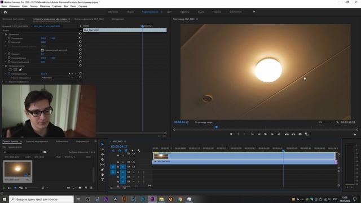This screenshot has width=361, height=203.
Task: Click the Home icon in the workspace bar
Action: tap(5, 12)
